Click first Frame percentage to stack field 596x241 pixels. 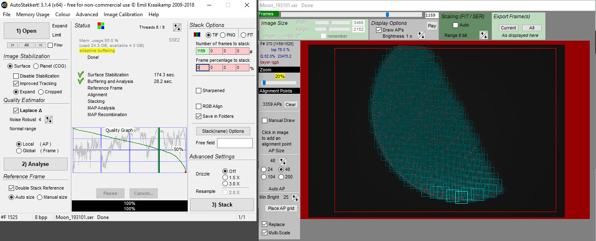pos(203,68)
